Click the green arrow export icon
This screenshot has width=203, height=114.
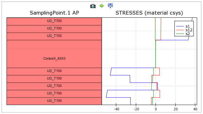[x=102, y=6]
